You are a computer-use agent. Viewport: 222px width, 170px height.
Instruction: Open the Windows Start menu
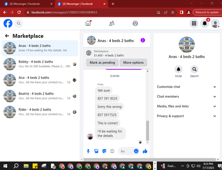coord(5,166)
